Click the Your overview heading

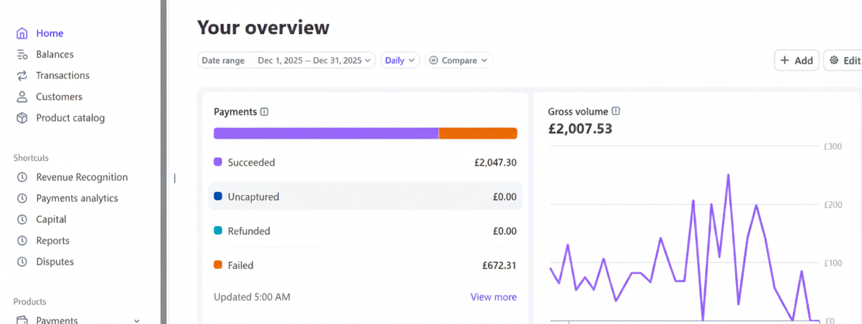[x=263, y=27]
